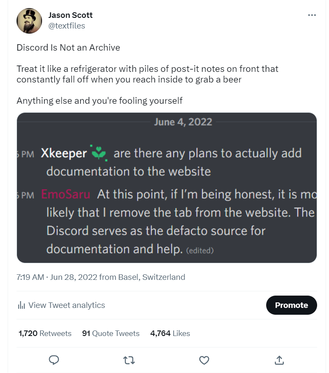Click the Jun 28, 2022 timestamp

click(75, 277)
